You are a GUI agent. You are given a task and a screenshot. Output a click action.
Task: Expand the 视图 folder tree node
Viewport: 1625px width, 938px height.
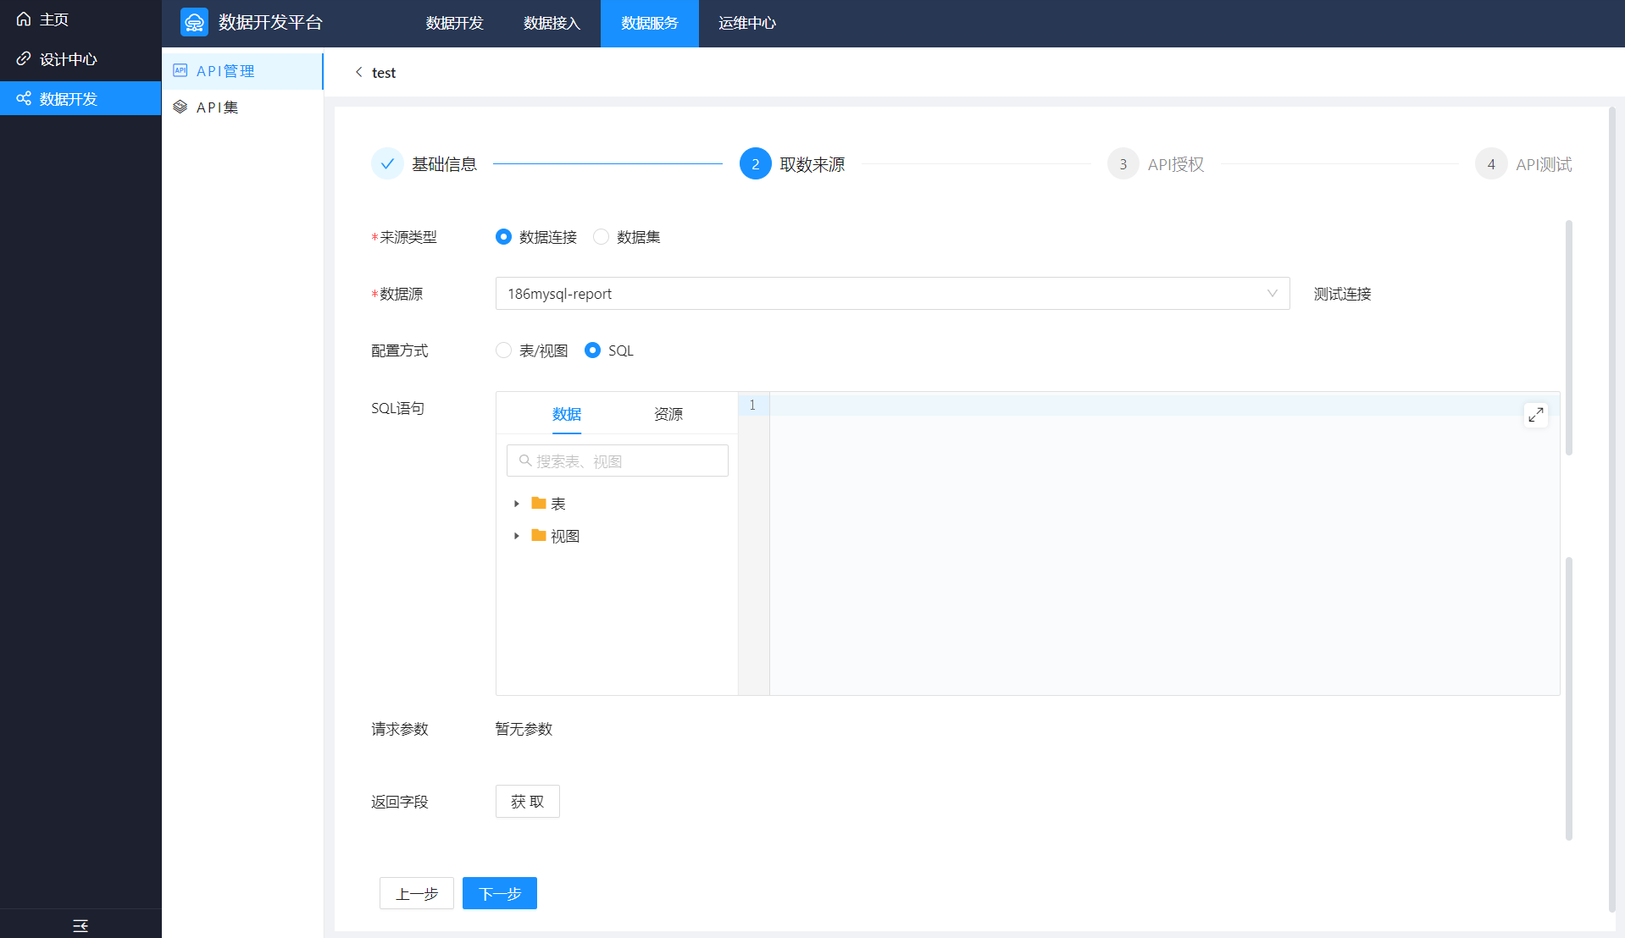click(516, 536)
